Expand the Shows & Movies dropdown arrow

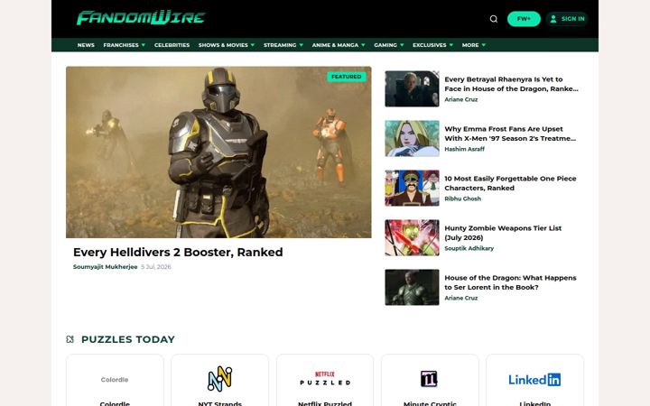(253, 45)
